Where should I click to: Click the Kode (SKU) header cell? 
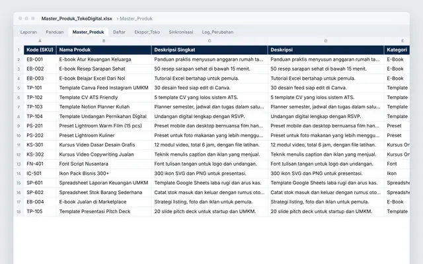click(40, 50)
